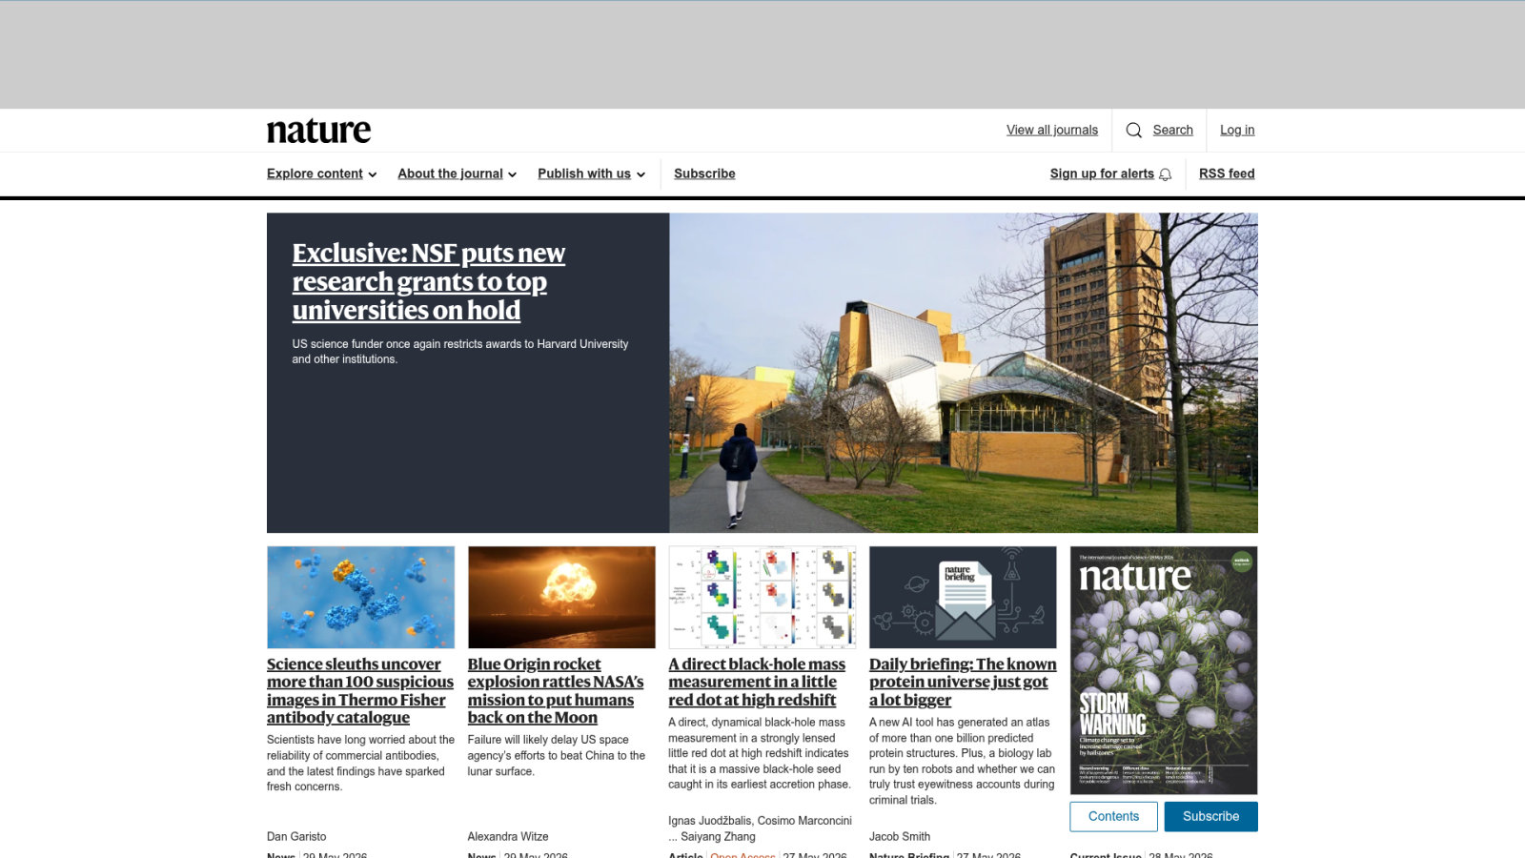This screenshot has width=1525, height=858.
Task: Click author name Alexandra Witze
Action: (508, 836)
